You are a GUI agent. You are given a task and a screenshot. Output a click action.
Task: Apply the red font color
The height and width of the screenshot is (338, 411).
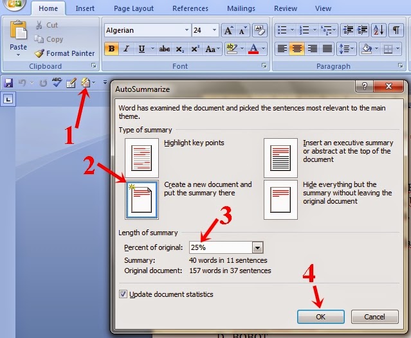253,49
